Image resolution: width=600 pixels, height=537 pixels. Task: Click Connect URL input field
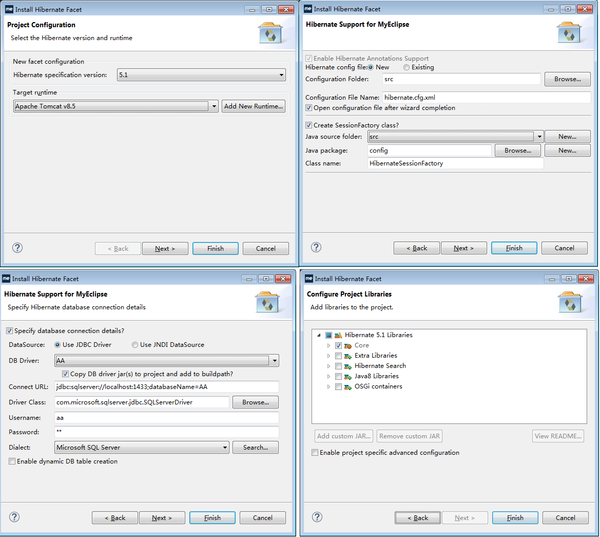(166, 387)
